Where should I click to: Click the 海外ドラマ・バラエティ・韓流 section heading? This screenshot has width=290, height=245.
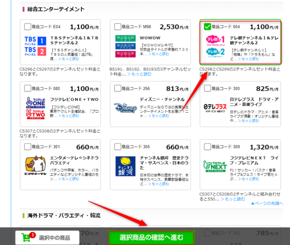tap(64, 216)
